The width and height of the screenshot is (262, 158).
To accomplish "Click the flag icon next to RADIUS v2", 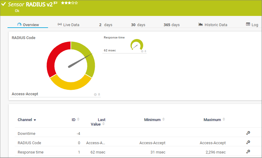I will [56, 3].
